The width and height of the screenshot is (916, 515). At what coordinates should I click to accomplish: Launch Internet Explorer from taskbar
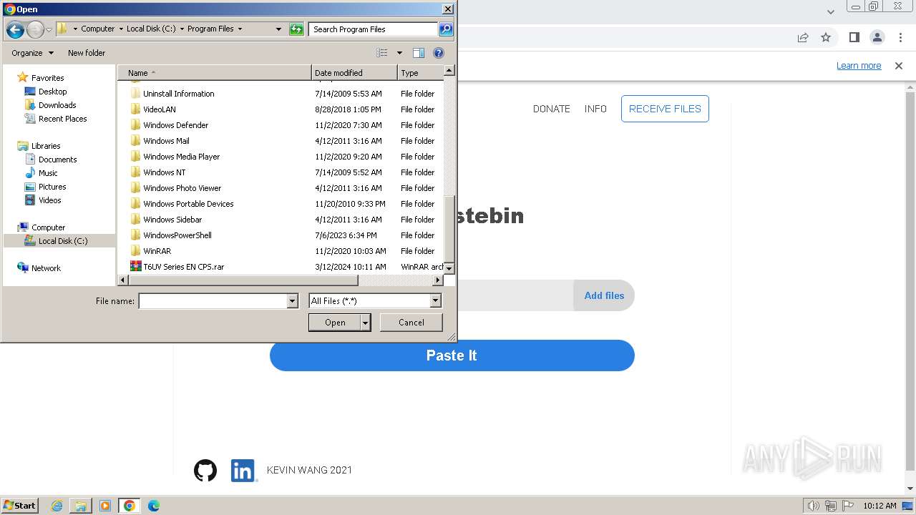coord(57,506)
